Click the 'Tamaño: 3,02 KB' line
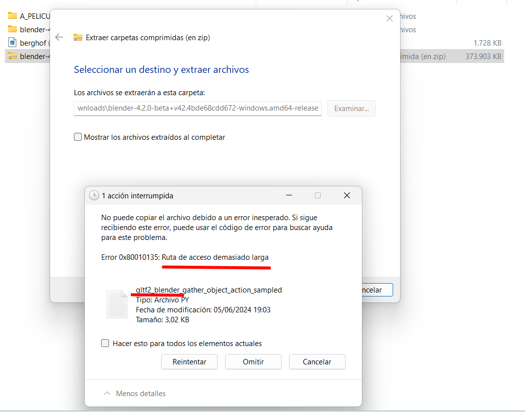 coord(163,320)
